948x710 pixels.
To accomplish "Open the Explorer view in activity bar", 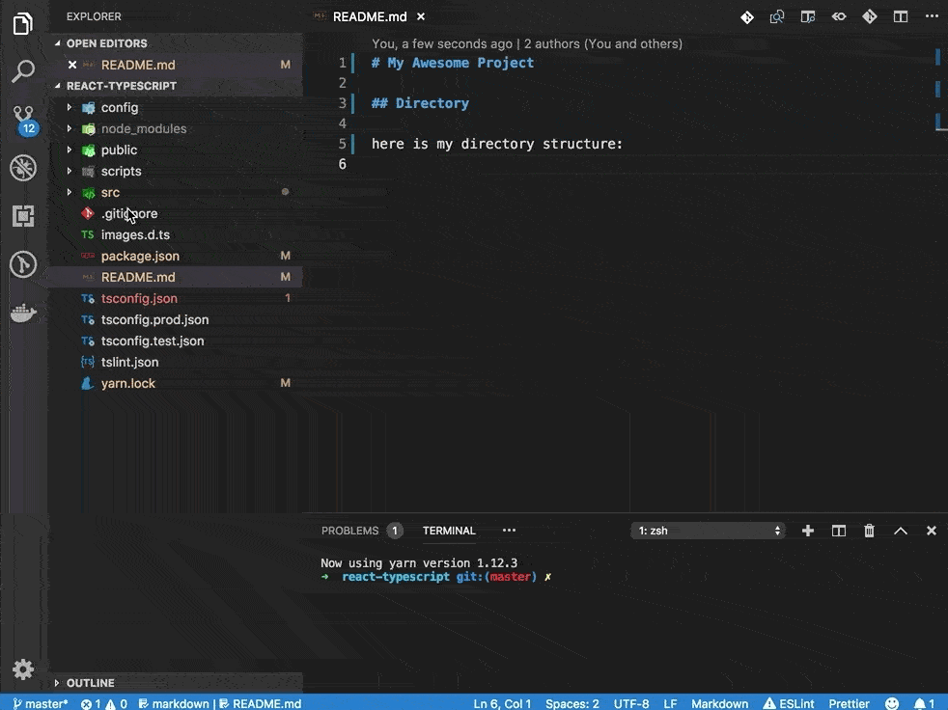I will coord(23,23).
